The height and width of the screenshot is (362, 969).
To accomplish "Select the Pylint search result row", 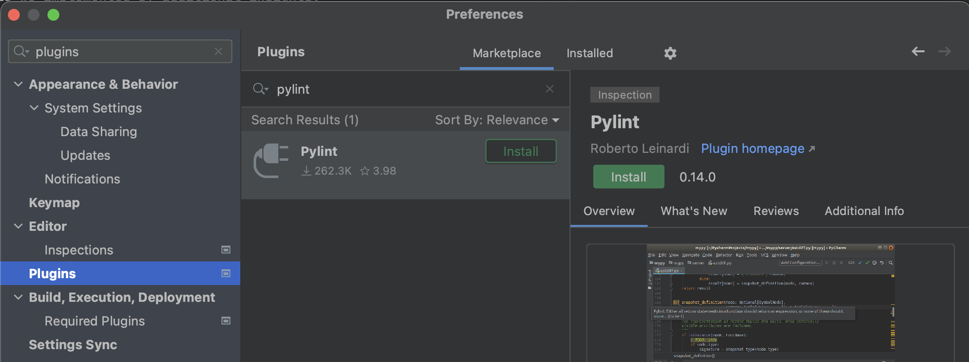I will 405,165.
